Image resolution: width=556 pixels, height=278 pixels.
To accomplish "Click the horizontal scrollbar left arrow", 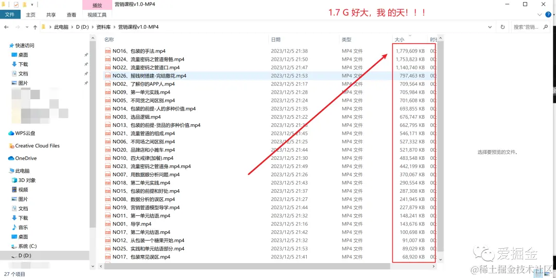I will pyautogui.click(x=101, y=266).
